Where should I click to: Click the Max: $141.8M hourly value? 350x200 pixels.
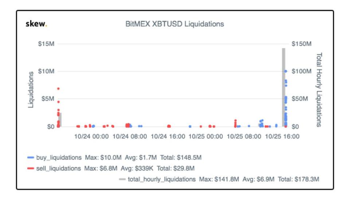(x=219, y=179)
